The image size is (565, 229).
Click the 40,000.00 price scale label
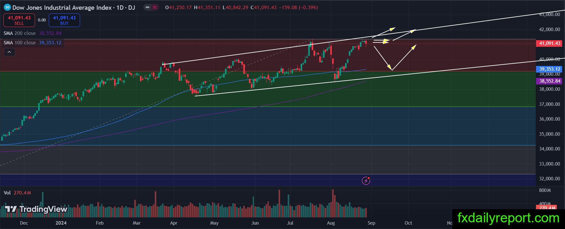(550, 59)
